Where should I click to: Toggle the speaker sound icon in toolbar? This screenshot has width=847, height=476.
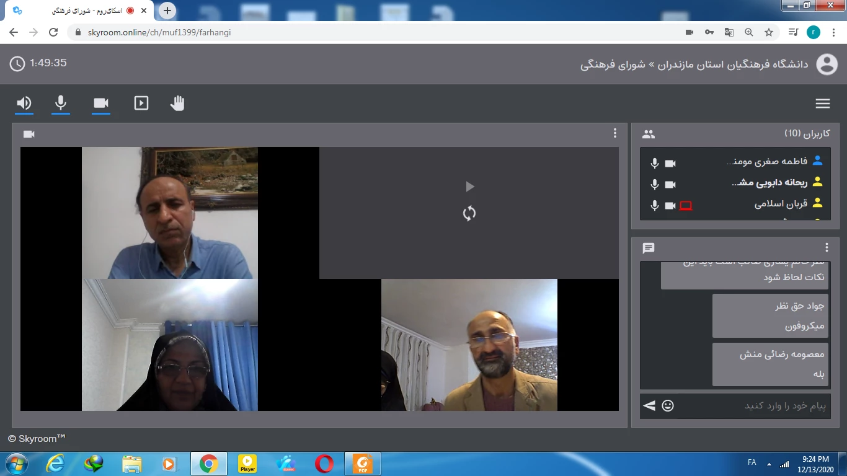coord(24,103)
